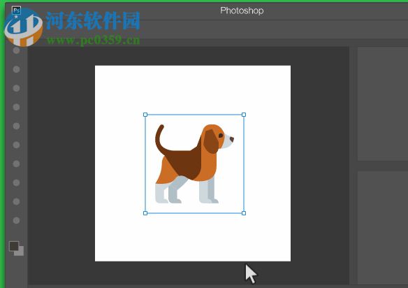This screenshot has width=408, height=288.
Task: Click the top-right transform handle of the dog
Action: point(244,115)
